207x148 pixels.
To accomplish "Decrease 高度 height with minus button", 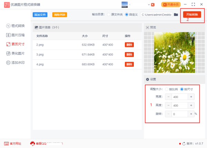I will point(169,106).
